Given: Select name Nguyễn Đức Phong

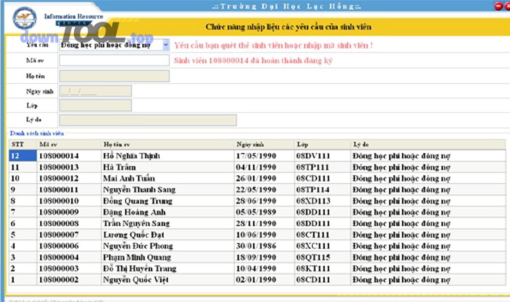Looking at the screenshot, I should pos(138,246).
